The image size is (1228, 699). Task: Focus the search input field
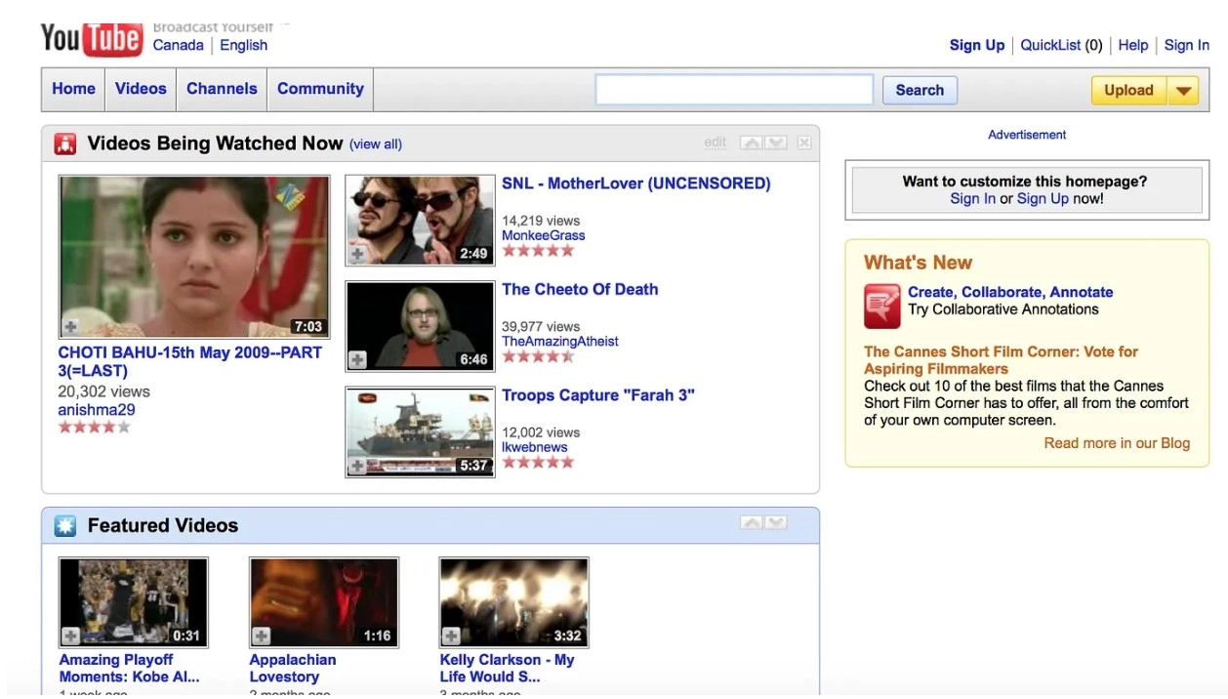pos(734,90)
